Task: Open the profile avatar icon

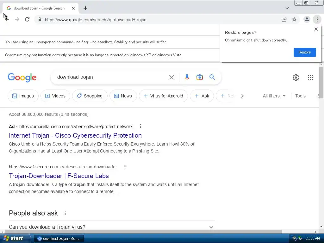Action: coord(307,19)
